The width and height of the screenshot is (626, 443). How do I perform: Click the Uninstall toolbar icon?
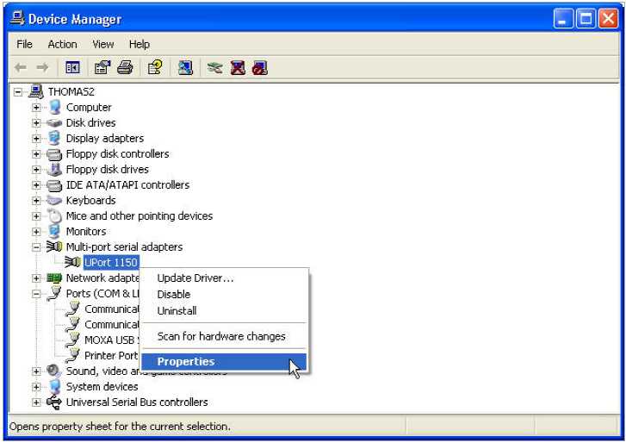tap(238, 67)
